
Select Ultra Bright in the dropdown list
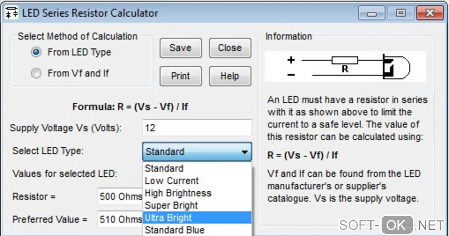pyautogui.click(x=168, y=218)
